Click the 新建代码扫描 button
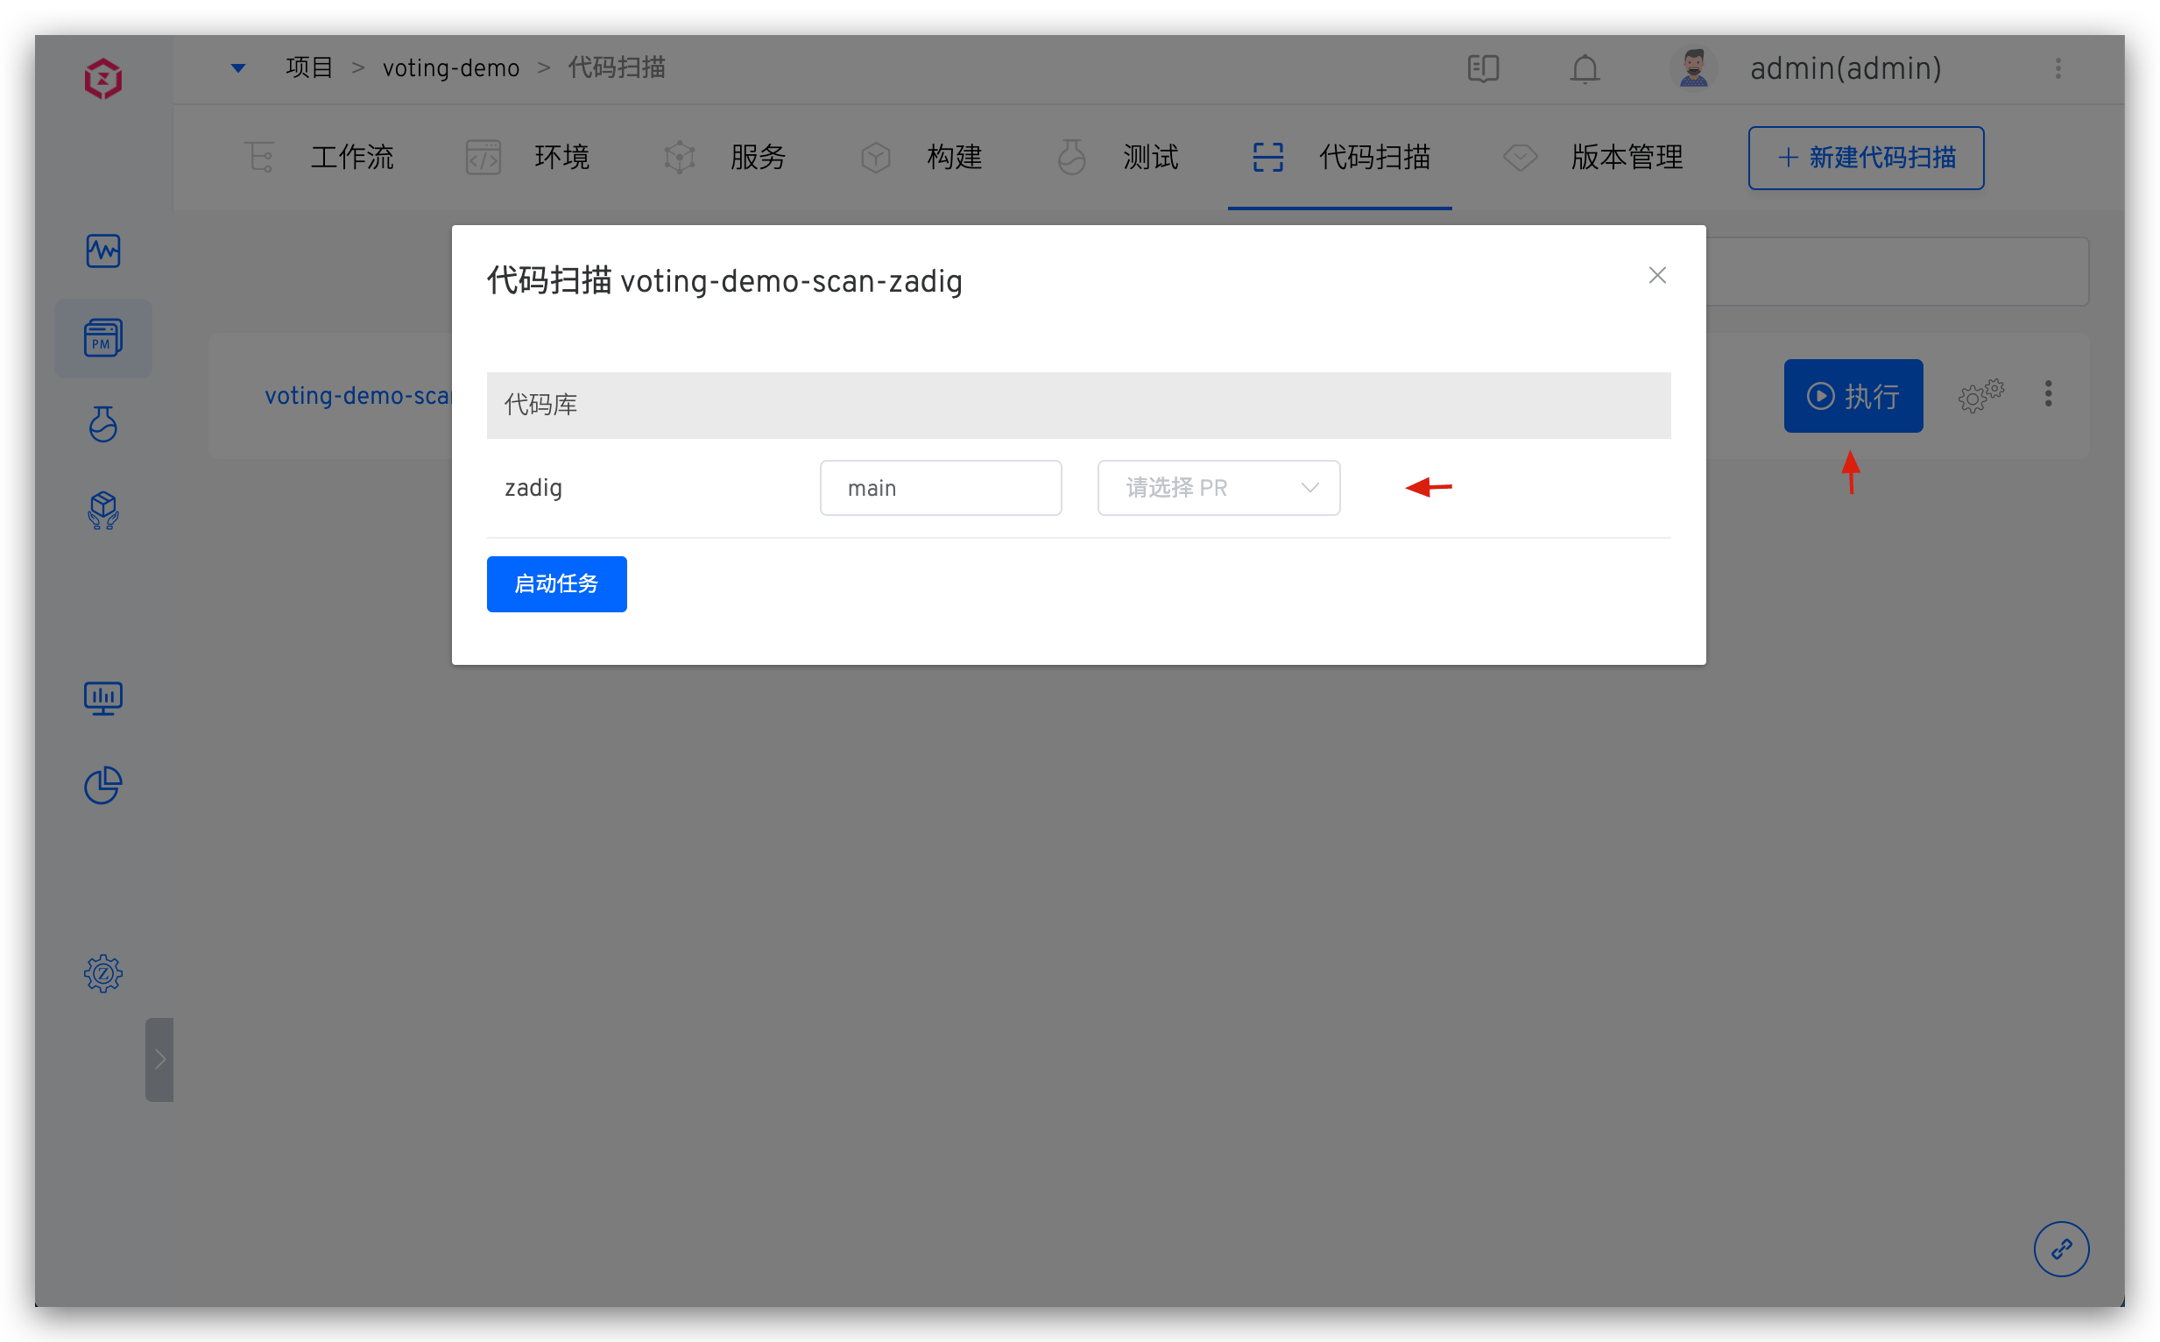Screen dimensions: 2160x1342 (1866, 158)
